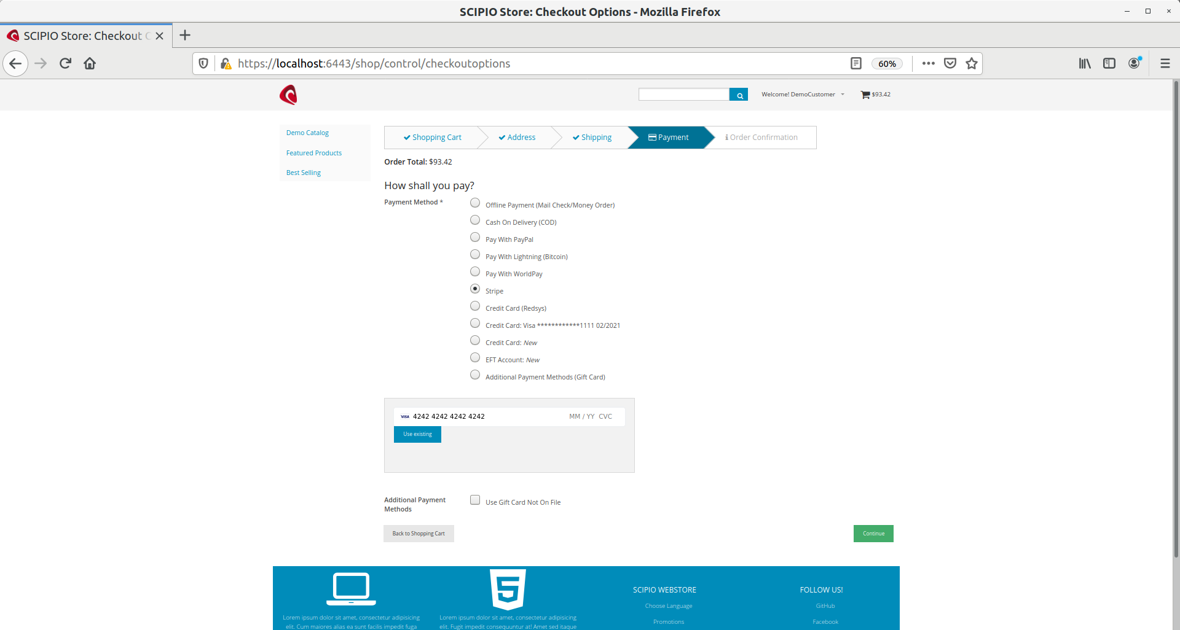Screen dimensions: 1180x630
Task: Reload the page with the refresh icon
Action: [x=65, y=63]
